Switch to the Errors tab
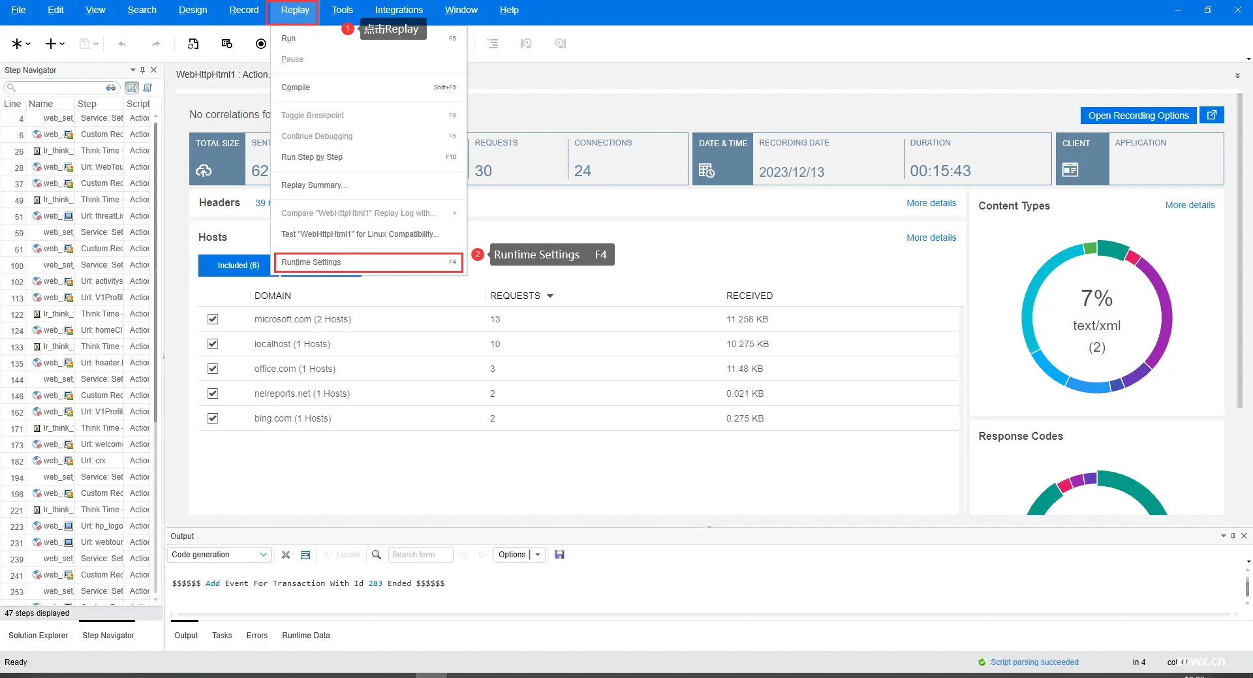The image size is (1253, 678). 257,636
